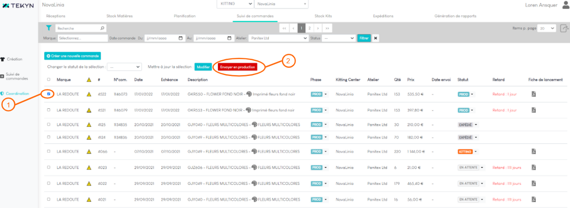
Task: Uncheck the checkbox for order 4522
Action: click(49, 94)
